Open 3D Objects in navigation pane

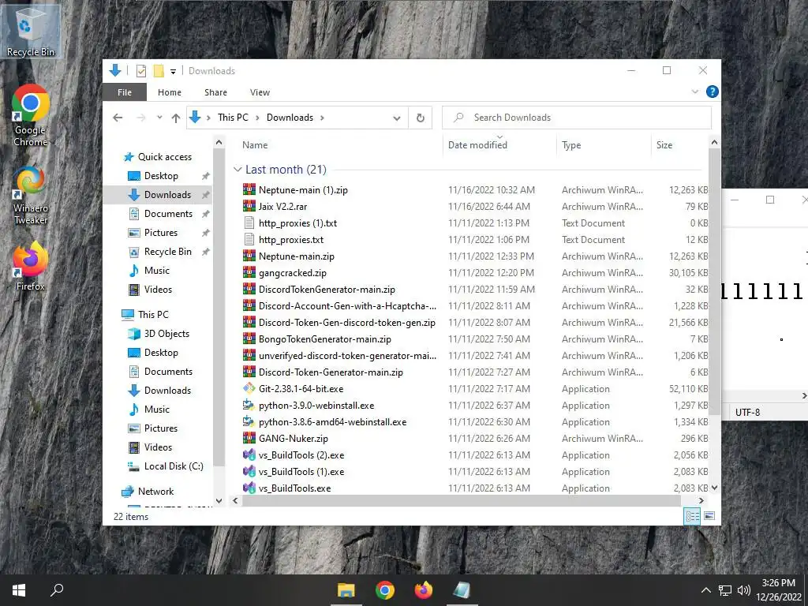[x=166, y=334]
